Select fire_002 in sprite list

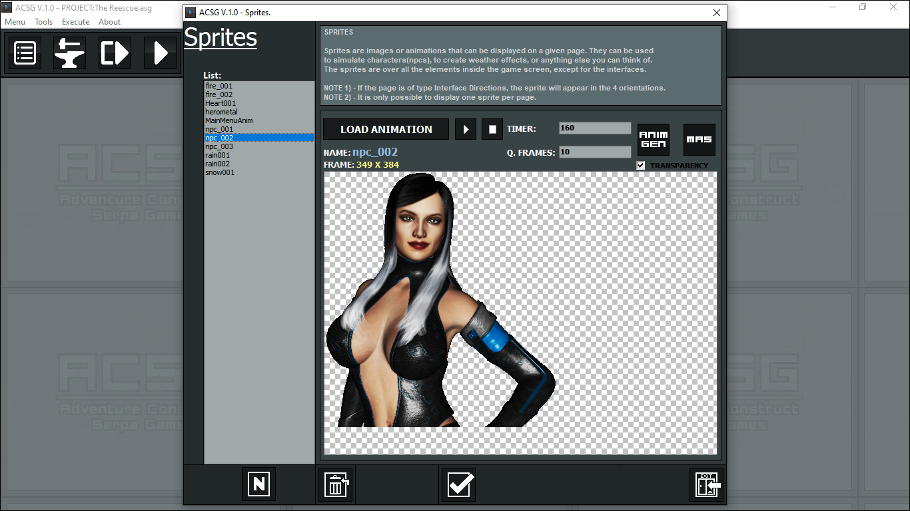[x=259, y=94]
